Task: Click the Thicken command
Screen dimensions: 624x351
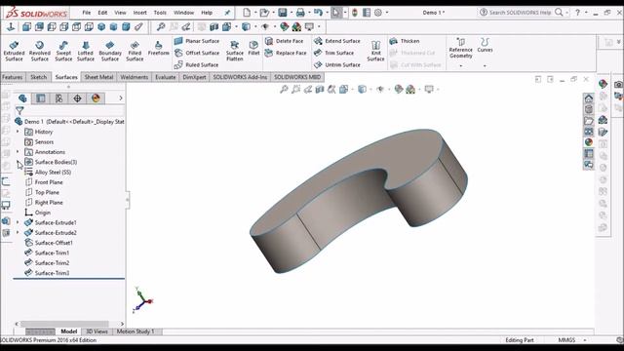Action: [x=405, y=41]
